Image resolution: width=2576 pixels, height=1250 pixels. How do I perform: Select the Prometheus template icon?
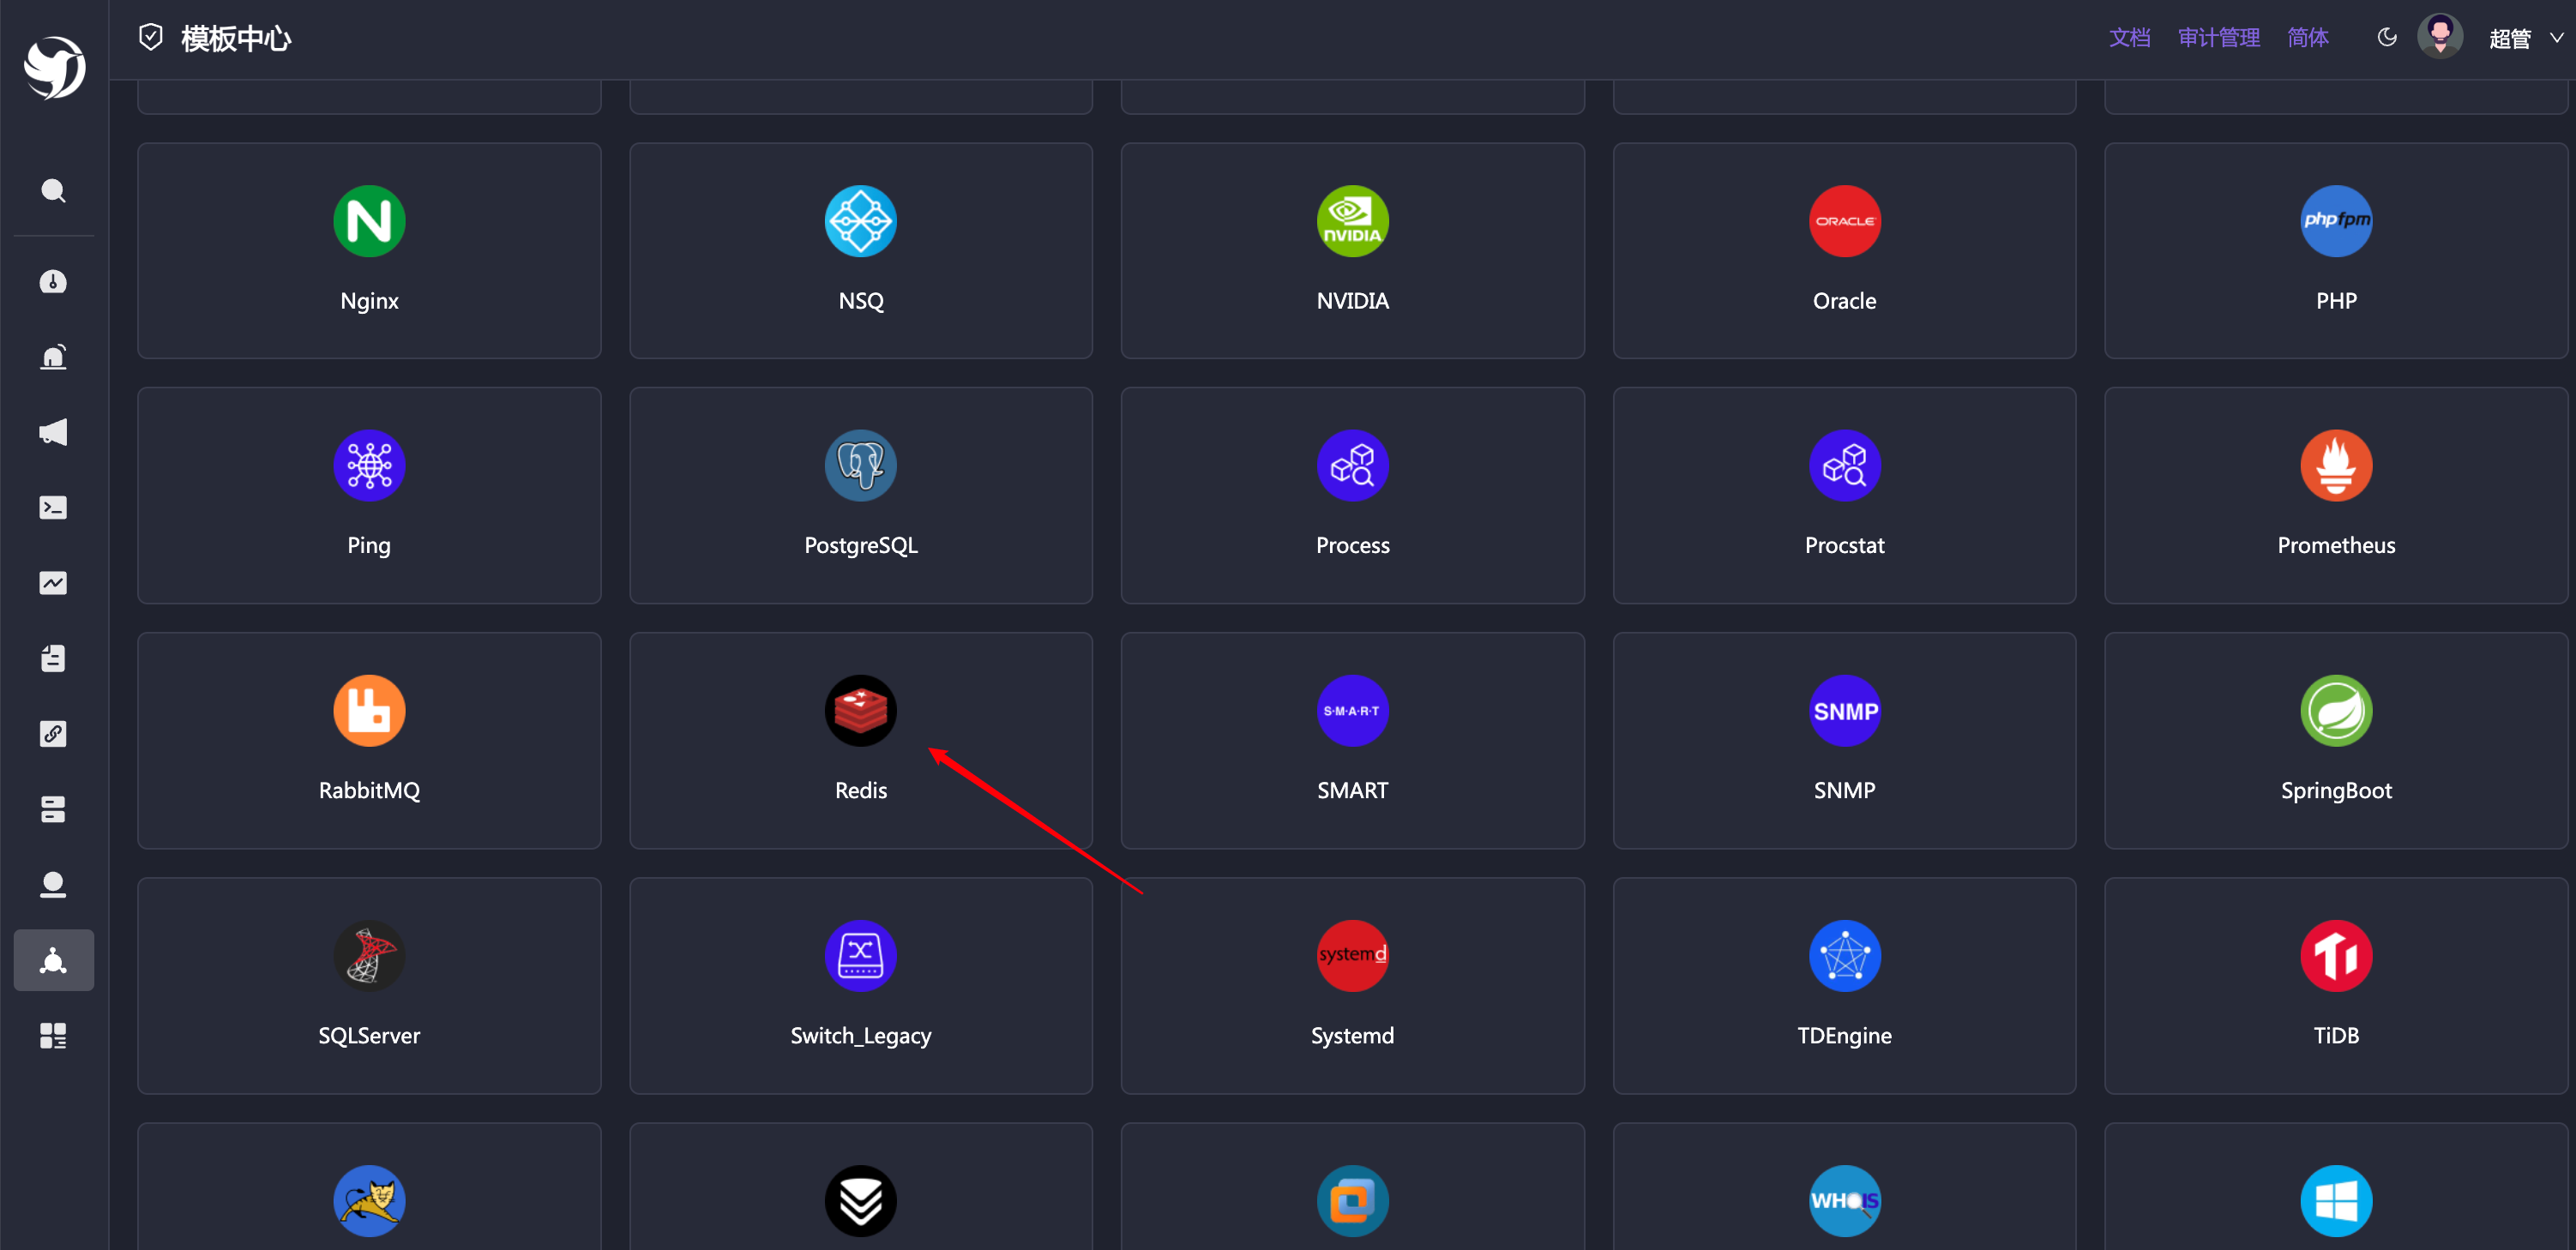pos(2335,466)
